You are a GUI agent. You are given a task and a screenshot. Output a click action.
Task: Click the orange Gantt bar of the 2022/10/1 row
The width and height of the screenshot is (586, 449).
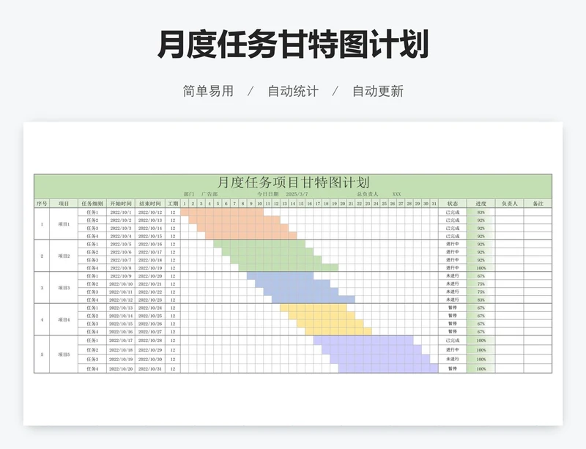coord(222,212)
